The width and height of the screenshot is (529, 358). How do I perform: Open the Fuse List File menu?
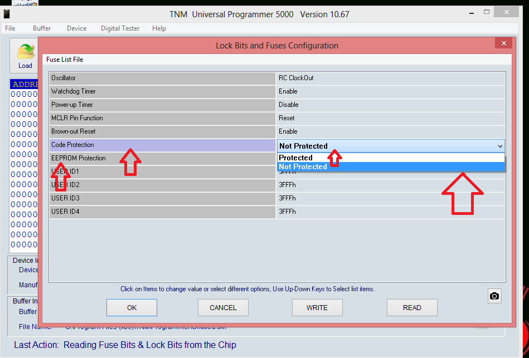[x=65, y=60]
